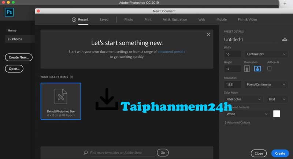293x159 pixels.
Task: Select landscape orientation
Action: coord(257,69)
